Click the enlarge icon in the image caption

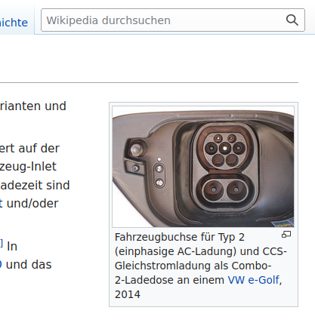[x=286, y=235]
